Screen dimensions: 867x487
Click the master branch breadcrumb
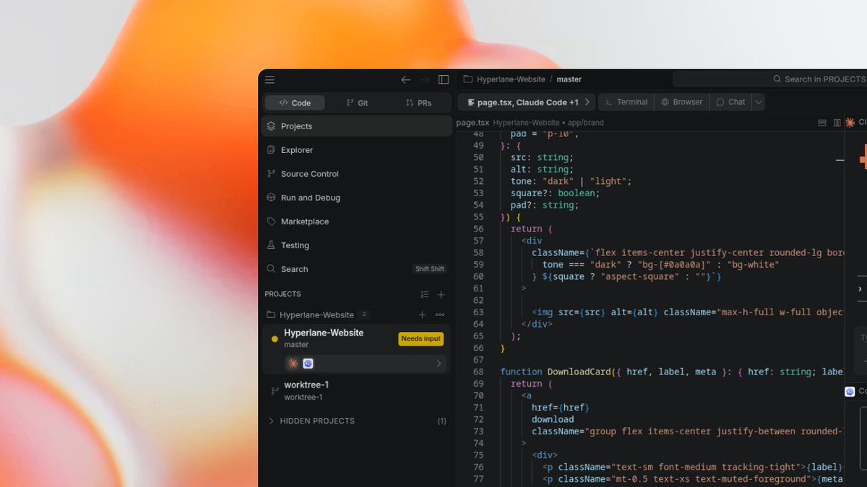[x=569, y=79]
